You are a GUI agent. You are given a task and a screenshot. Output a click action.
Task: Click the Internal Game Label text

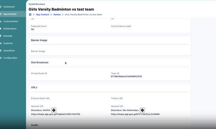click(x=121, y=26)
